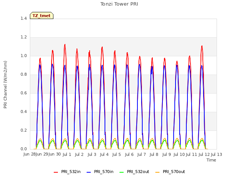Click the 0.8 y-axis tick label
This screenshot has width=239, height=179.
pyautogui.click(x=24, y=74)
